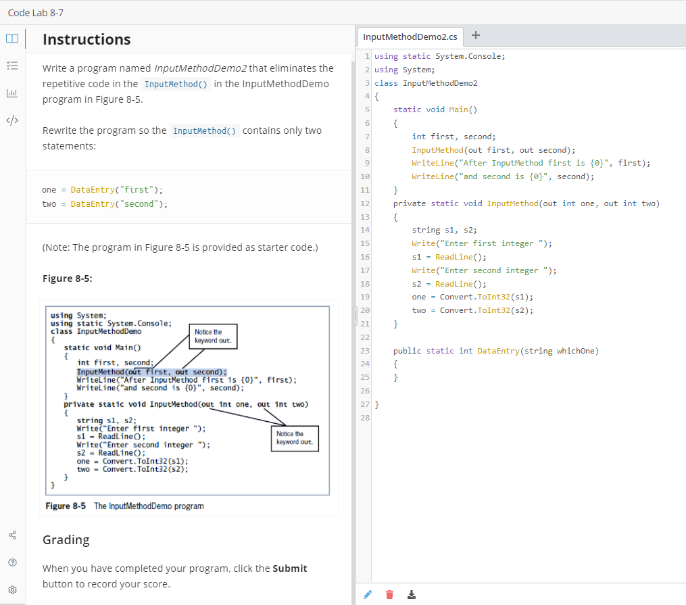686x605 pixels.
Task: Click the blue pencil edit icon
Action: [x=367, y=594]
